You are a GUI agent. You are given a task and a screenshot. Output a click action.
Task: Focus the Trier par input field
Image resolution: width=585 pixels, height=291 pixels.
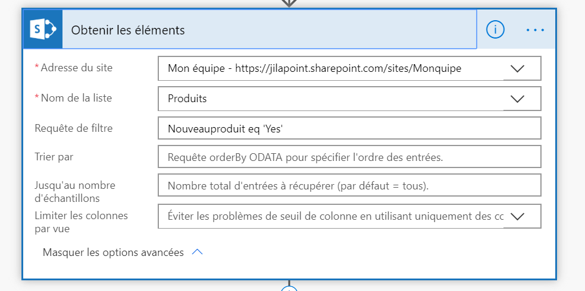coord(349,157)
